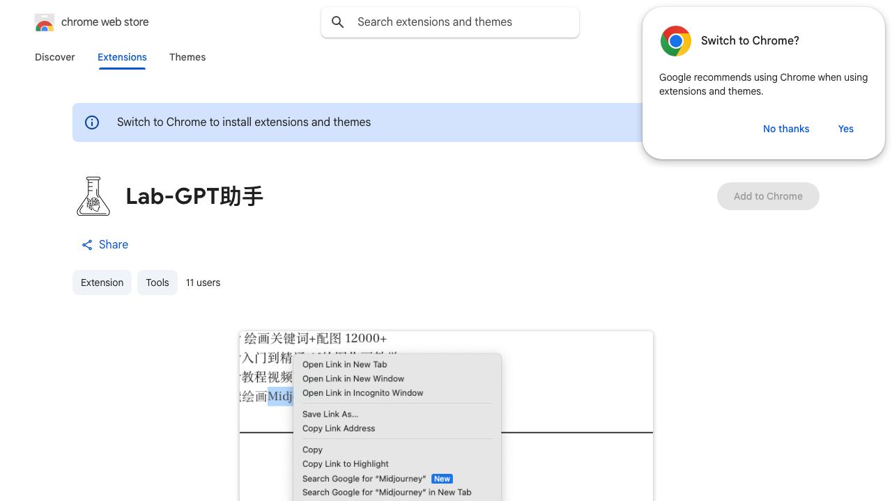Click the Switch to Chrome banner text

(x=244, y=122)
